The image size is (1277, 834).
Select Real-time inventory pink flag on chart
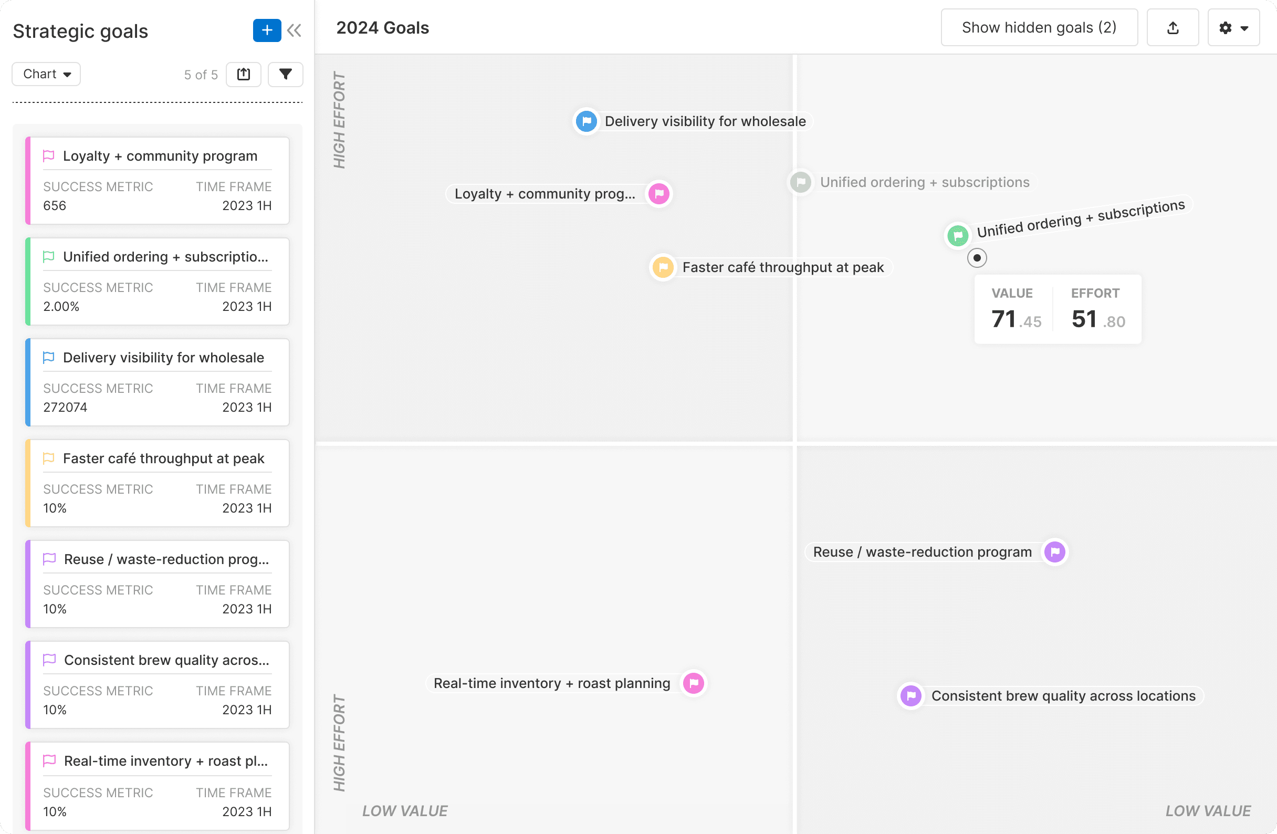694,684
